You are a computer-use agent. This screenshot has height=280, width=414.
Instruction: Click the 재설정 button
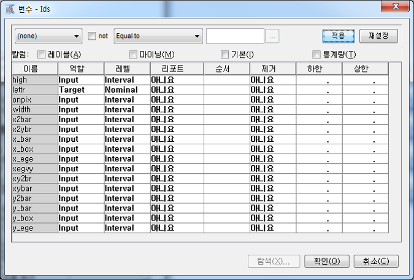(x=378, y=36)
